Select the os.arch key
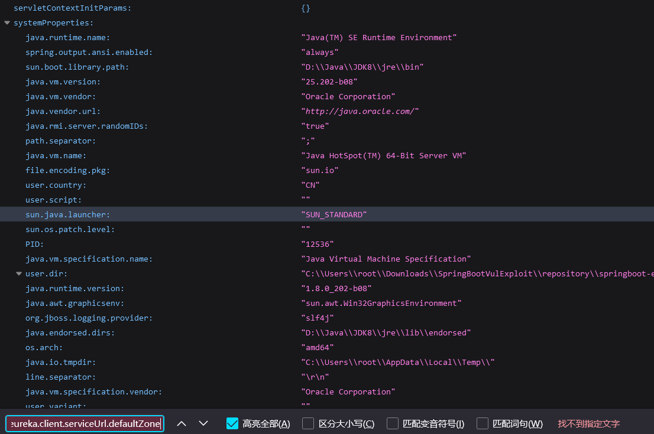This screenshot has height=434, width=654. coord(44,347)
